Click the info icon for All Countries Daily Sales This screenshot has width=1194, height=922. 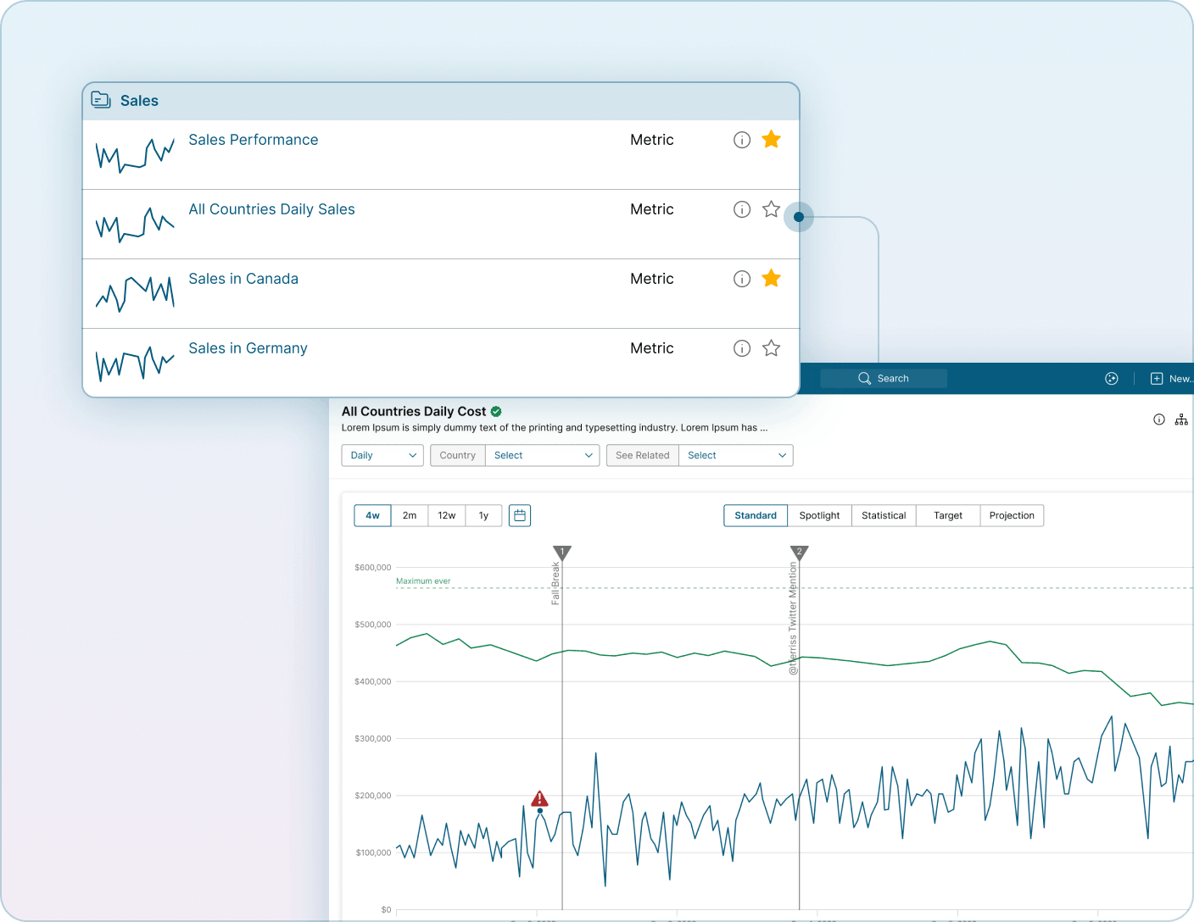click(741, 208)
